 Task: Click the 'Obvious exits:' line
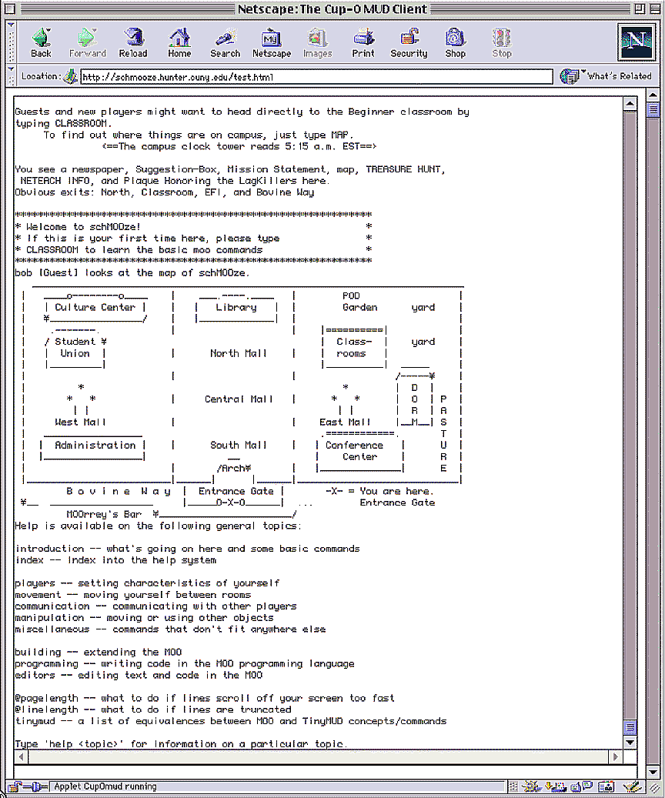click(x=165, y=192)
